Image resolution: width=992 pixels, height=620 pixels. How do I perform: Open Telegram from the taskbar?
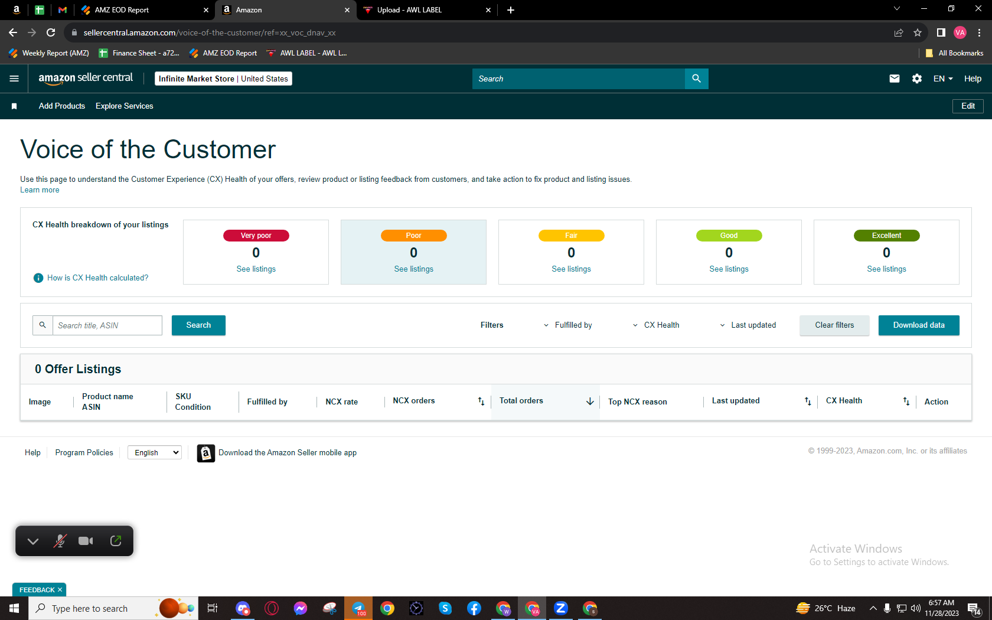point(358,608)
